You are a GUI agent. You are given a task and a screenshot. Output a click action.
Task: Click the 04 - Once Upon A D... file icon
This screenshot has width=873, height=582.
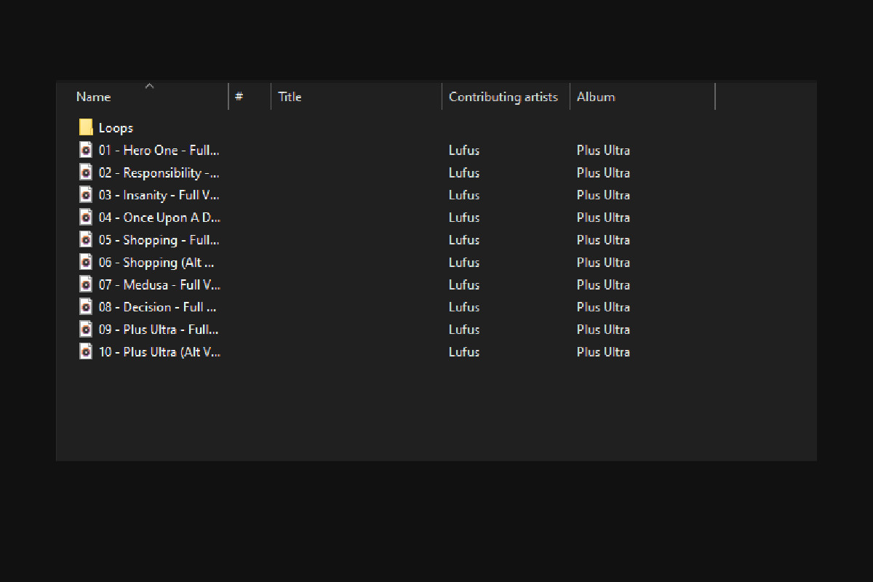86,218
